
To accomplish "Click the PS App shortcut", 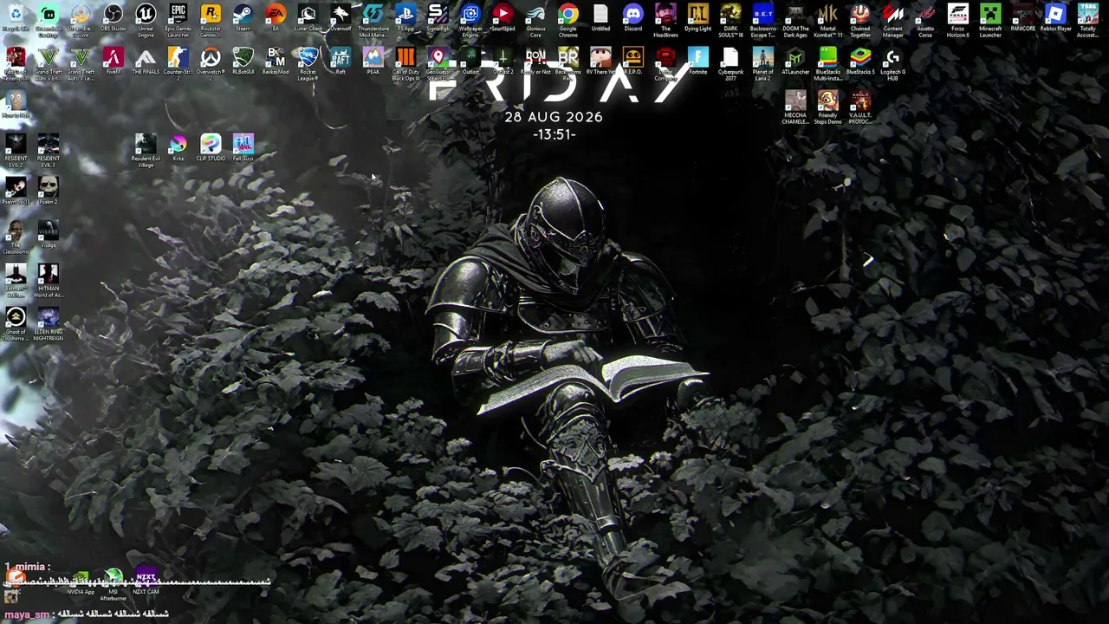I will pos(405,19).
